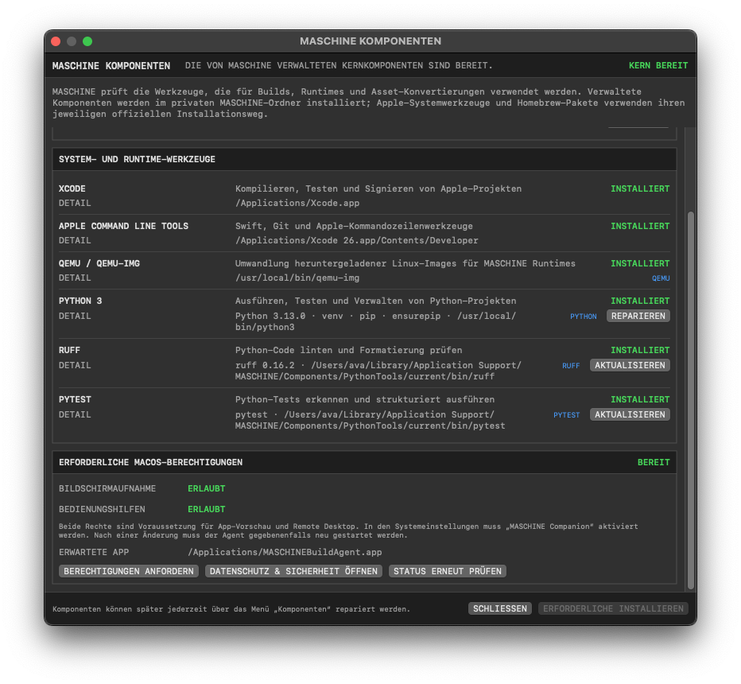Click ERLAUBT next to BILDSCHIRMAUFNAHME
741x684 pixels.
[x=207, y=488]
